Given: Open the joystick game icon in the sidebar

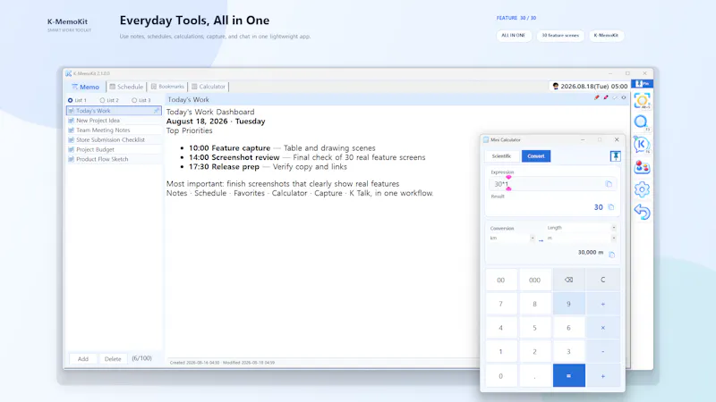Looking at the screenshot, I should point(642,167).
